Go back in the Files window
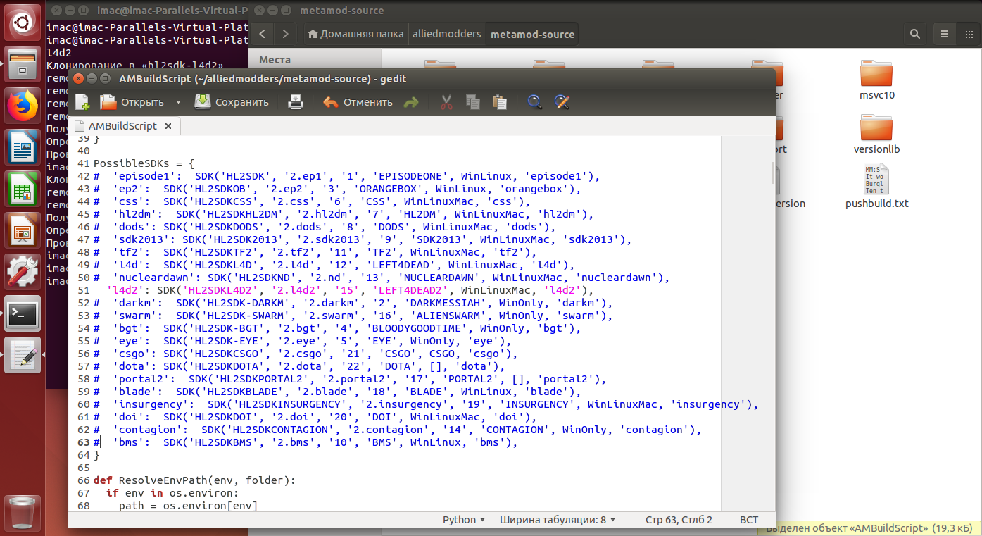 click(262, 33)
